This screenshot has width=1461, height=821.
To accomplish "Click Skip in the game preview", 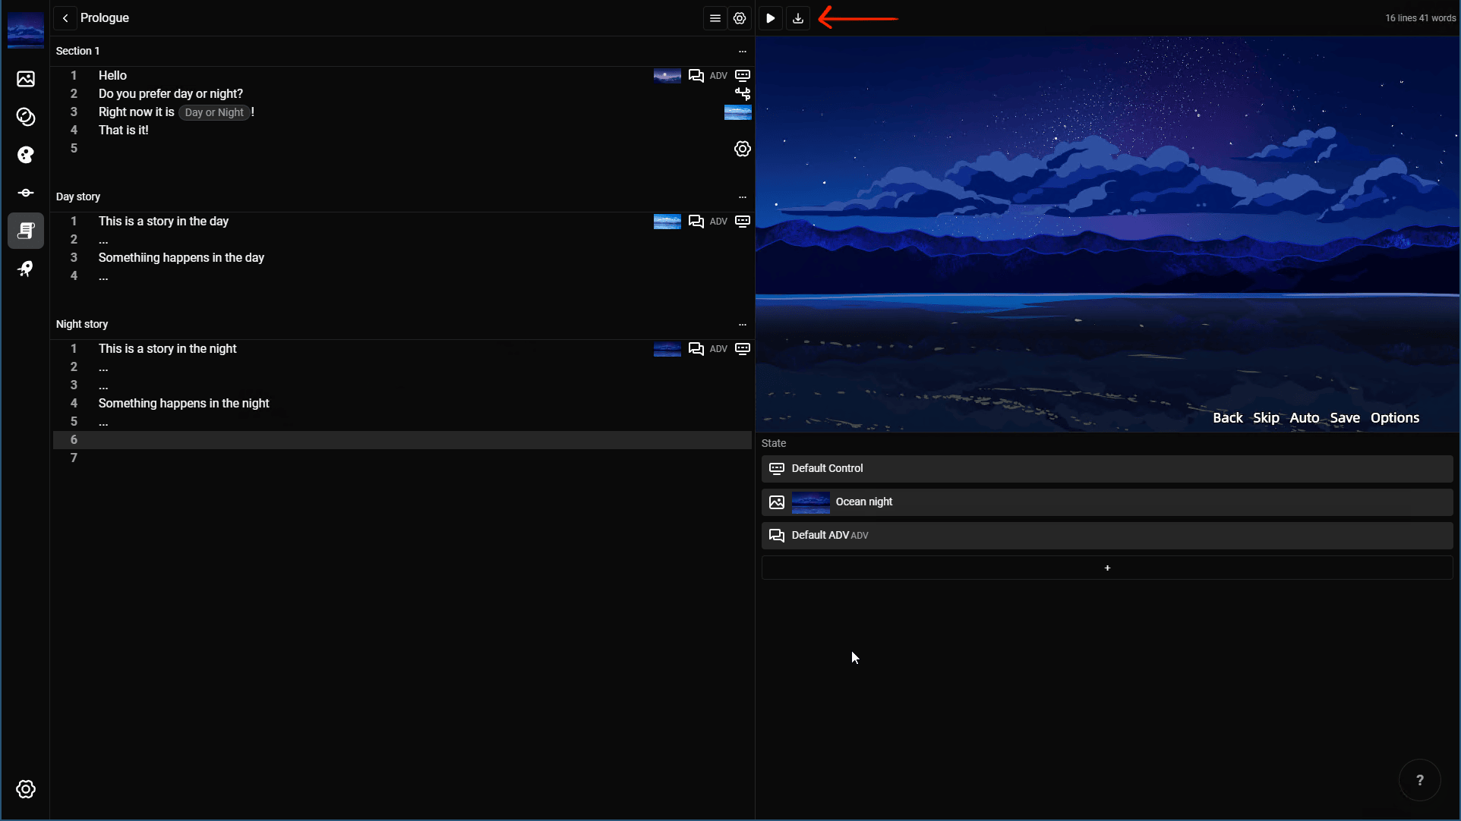I will (x=1266, y=418).
